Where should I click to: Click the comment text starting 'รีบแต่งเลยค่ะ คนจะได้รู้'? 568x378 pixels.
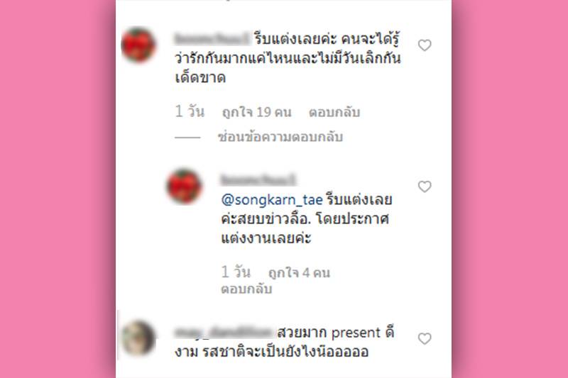click(288, 58)
